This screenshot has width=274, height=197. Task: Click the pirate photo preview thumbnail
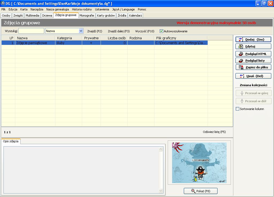199,163
